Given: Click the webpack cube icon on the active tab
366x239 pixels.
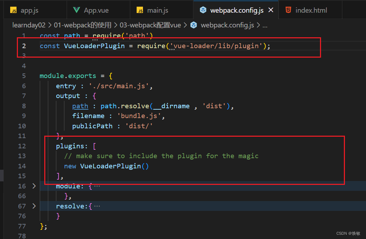Looking at the screenshot, I should pos(203,10).
